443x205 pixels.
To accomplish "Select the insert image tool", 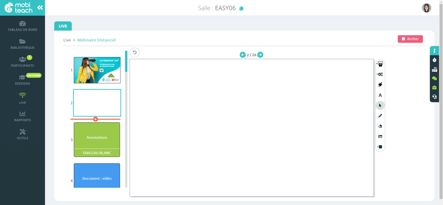I will [x=380, y=136].
